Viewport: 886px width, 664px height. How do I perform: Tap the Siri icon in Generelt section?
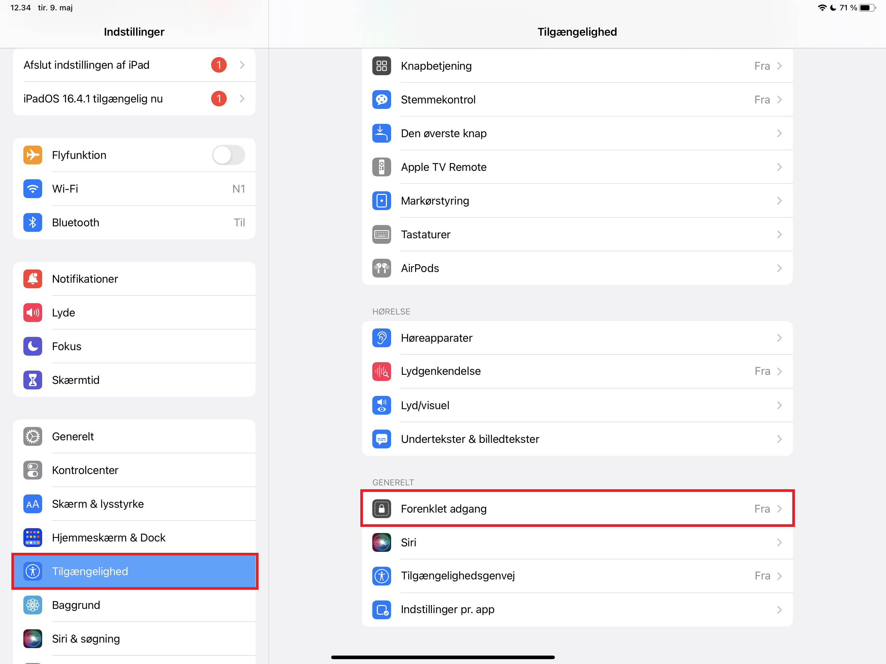(381, 542)
